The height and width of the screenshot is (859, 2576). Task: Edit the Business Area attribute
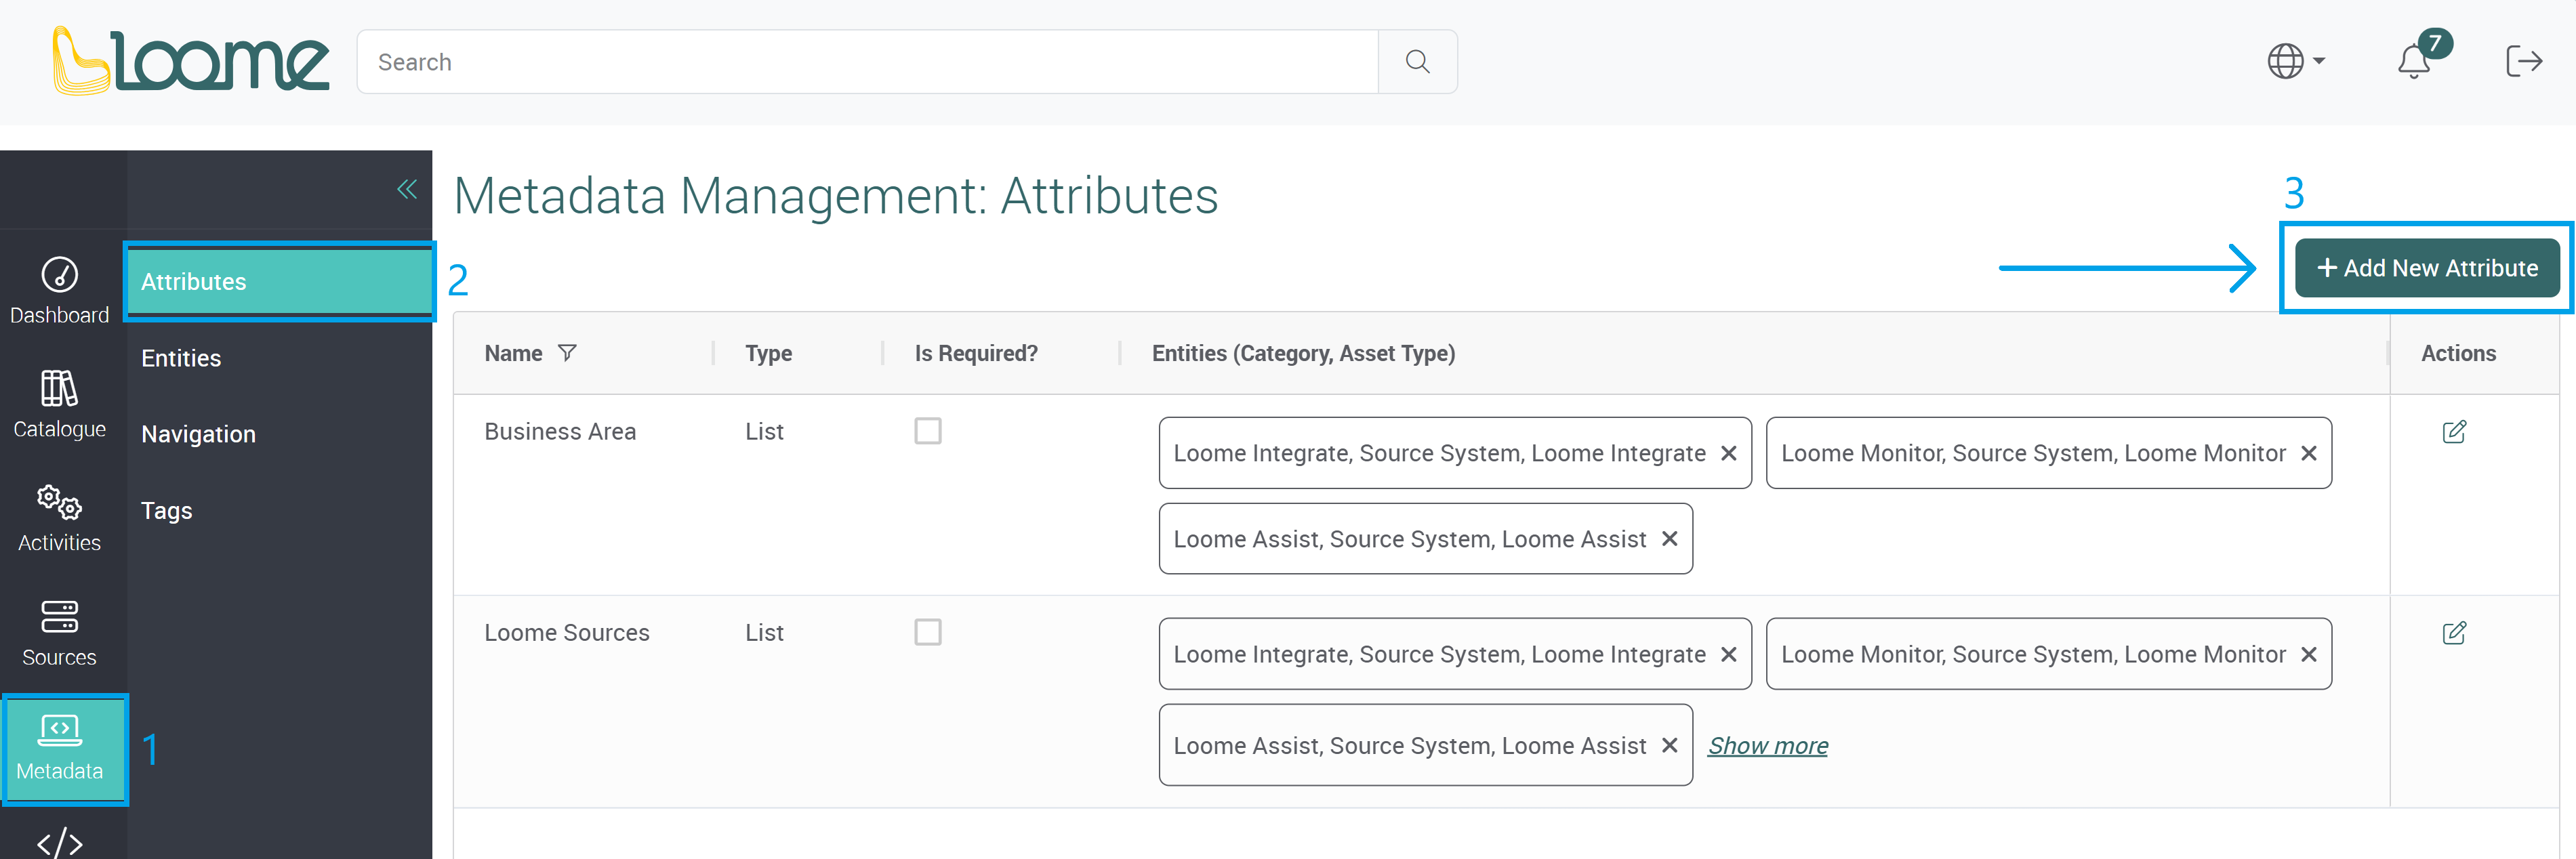click(2453, 432)
